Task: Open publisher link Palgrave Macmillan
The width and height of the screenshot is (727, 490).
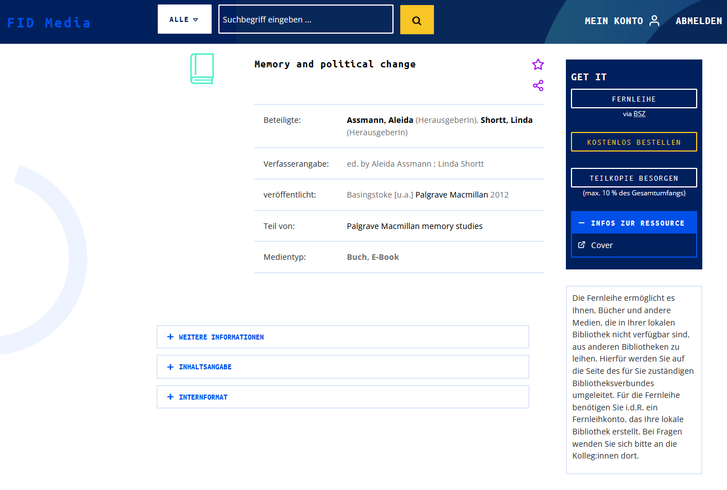Action: (452, 195)
